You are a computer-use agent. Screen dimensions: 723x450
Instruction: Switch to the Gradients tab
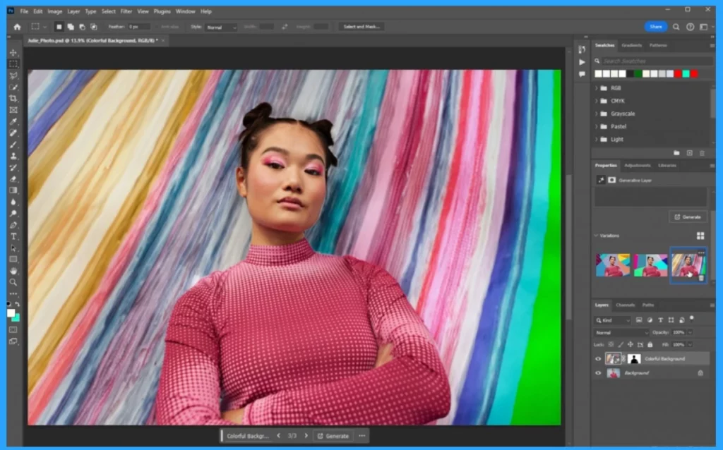pos(631,45)
